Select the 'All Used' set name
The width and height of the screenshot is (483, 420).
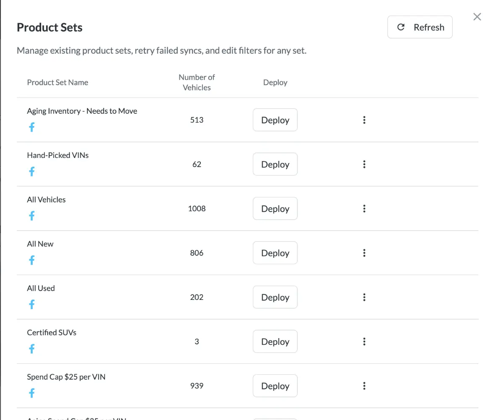coord(41,288)
